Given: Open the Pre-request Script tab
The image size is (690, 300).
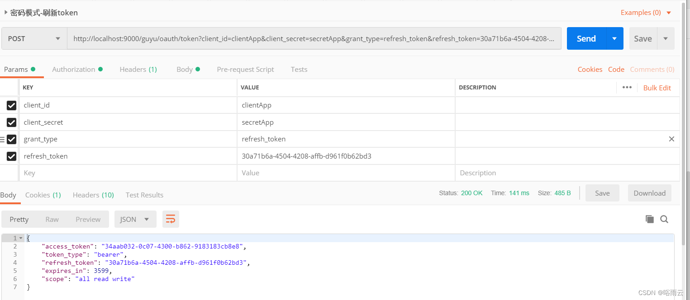Looking at the screenshot, I should click(x=245, y=70).
